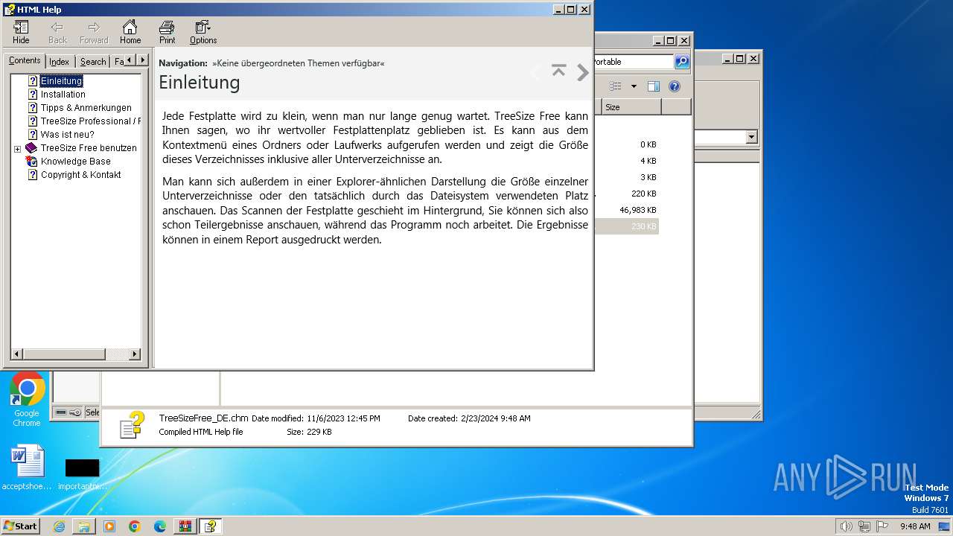Expand the TreeSize Free benutzen book node
The image size is (953, 536).
17,149
